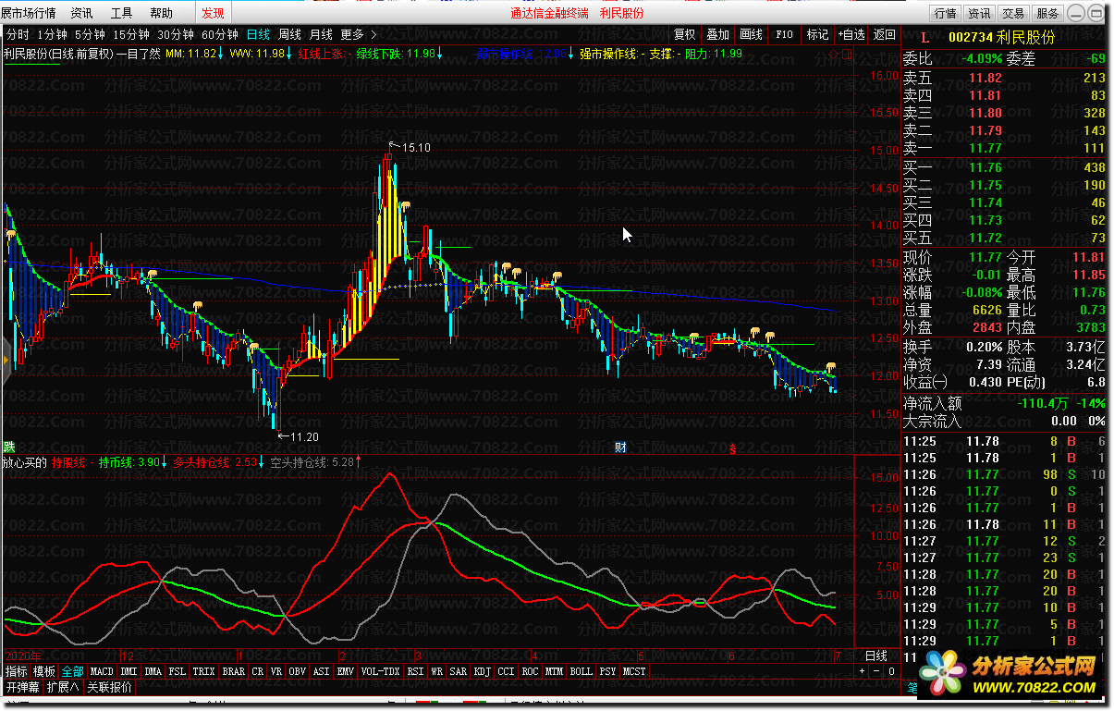Select the BRAR indicator

coord(234,671)
